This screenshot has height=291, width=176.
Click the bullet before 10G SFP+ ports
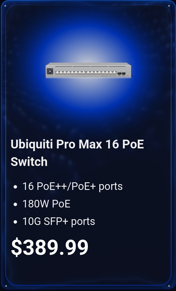pos(15,222)
